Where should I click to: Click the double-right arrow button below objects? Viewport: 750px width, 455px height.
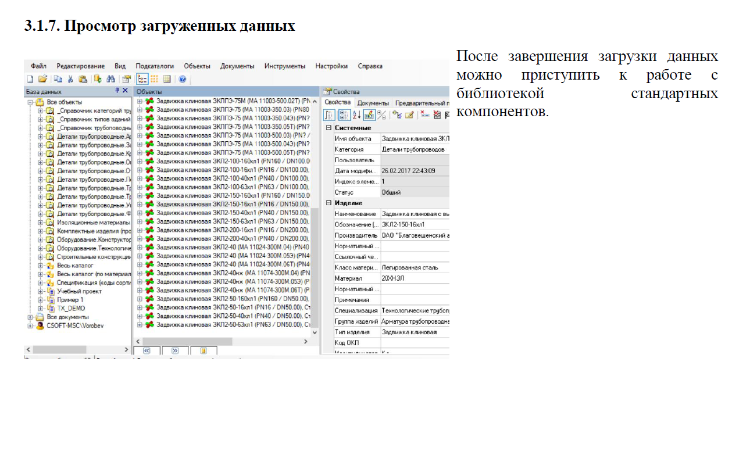[x=175, y=350]
